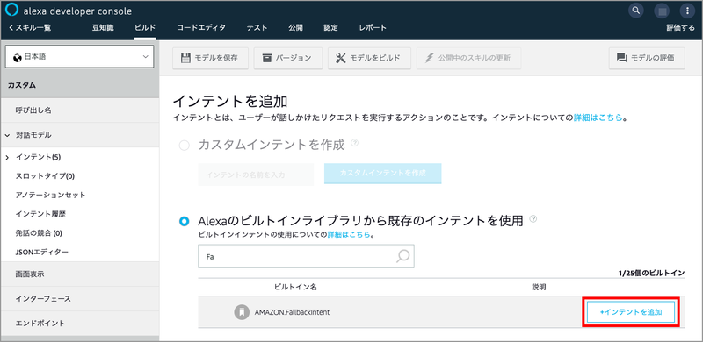Screen dimensions: 703x342
Task: Click 公開中のスキルの更新 button
Action: click(468, 58)
